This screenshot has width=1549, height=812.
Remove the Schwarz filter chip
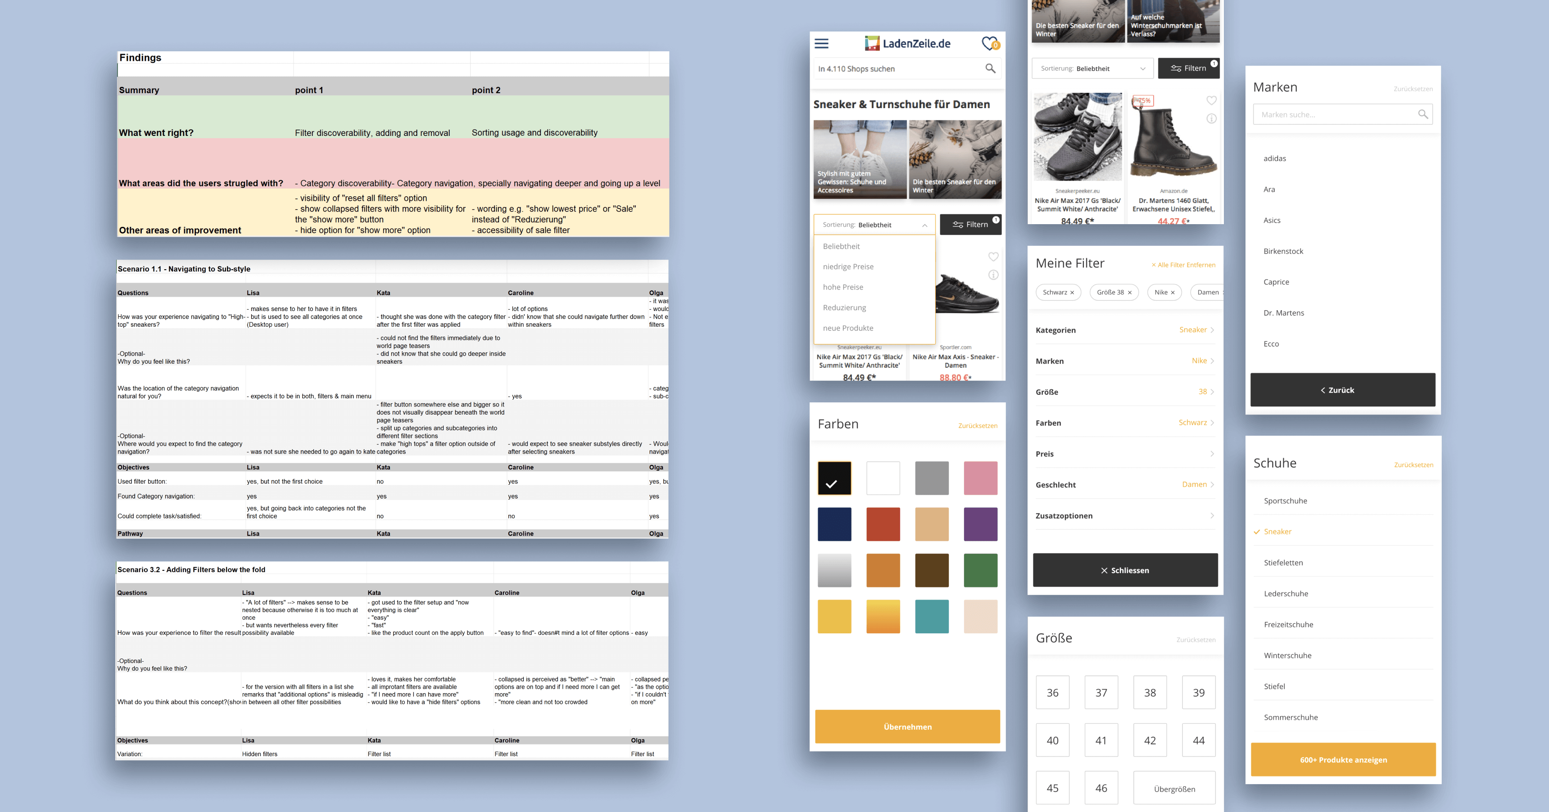tap(1072, 293)
